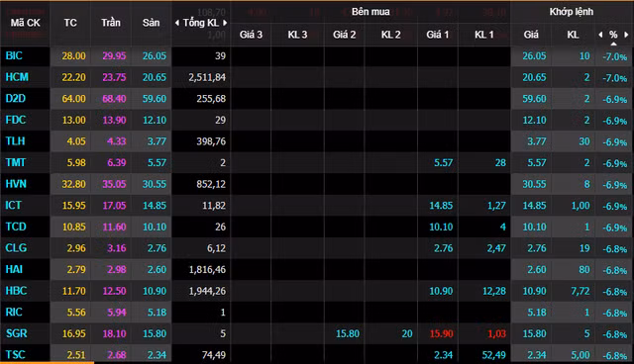Image resolution: width=634 pixels, height=364 pixels.
Task: Open stock symbol TMT
Action: tap(16, 162)
